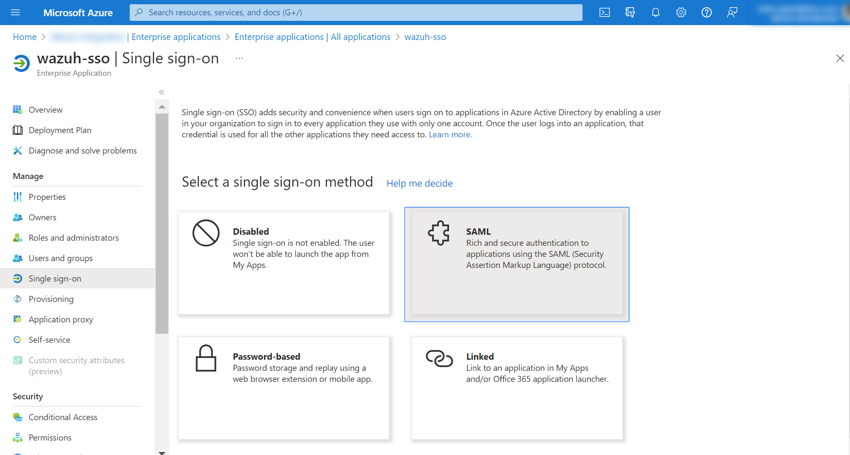Open the portal hamburger menu
This screenshot has width=850, height=455.
(15, 12)
